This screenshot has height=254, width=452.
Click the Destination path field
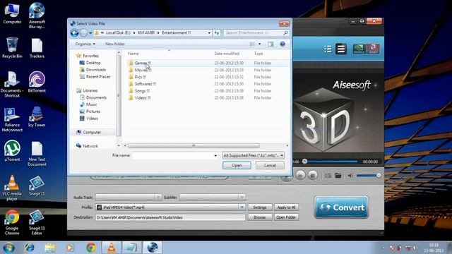(x=170, y=217)
